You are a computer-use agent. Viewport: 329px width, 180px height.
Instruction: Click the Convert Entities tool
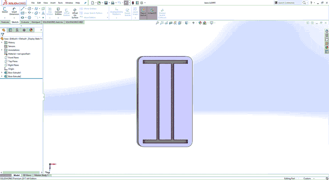(58, 11)
